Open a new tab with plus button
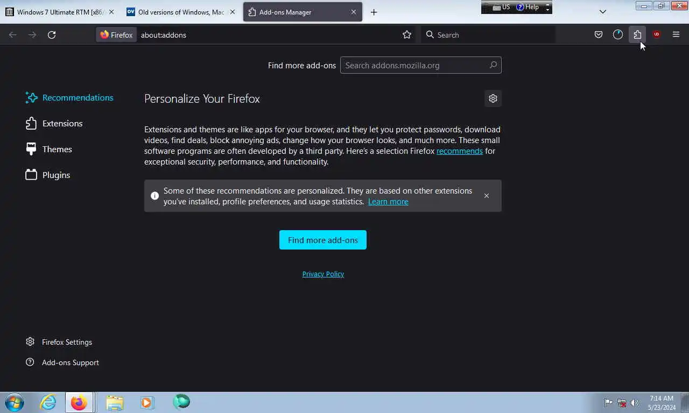 [x=374, y=12]
